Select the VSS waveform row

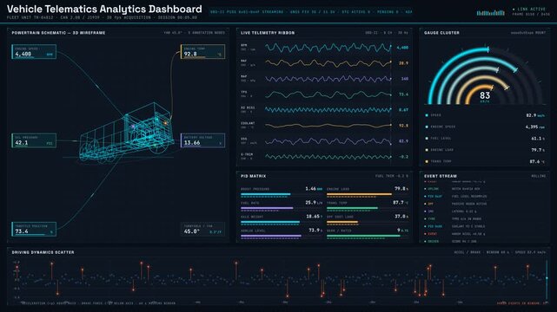[x=324, y=141]
